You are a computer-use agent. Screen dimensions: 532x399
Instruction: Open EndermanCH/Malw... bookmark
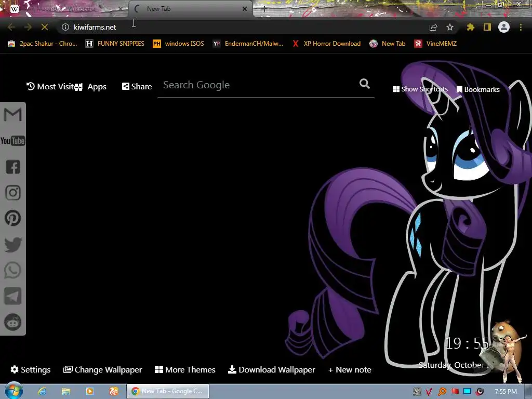248,44
